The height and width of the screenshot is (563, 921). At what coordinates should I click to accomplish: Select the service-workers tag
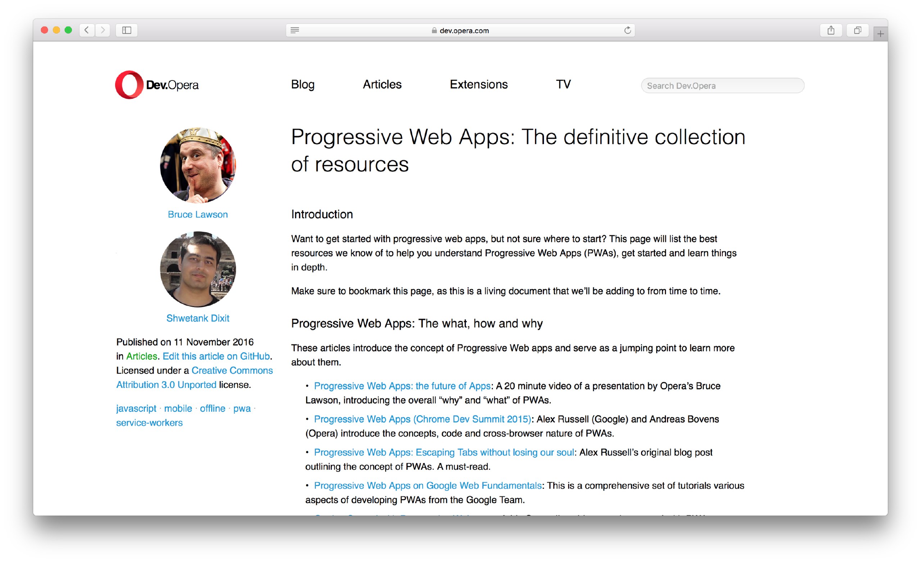(149, 423)
